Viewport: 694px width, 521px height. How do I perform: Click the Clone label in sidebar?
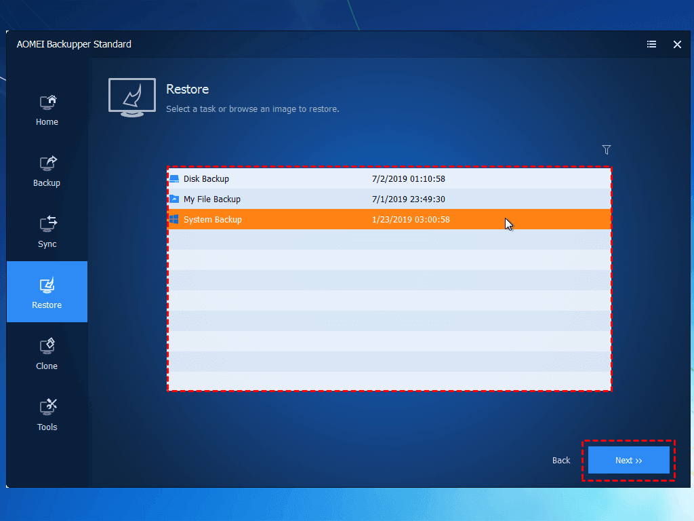point(47,366)
